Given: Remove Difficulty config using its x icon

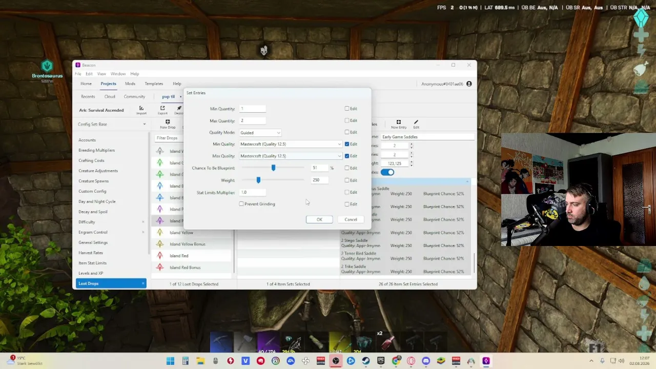Looking at the screenshot, I should 143,222.
